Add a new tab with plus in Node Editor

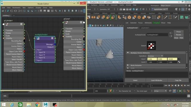14,15
